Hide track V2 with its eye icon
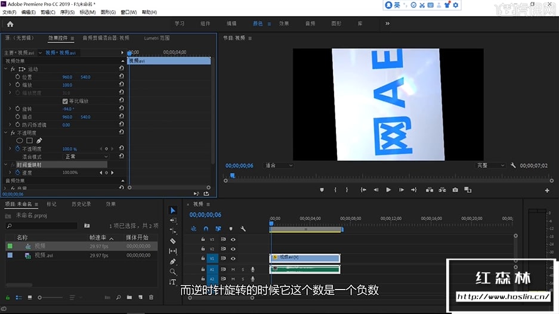This screenshot has width=559, height=314. (233, 248)
